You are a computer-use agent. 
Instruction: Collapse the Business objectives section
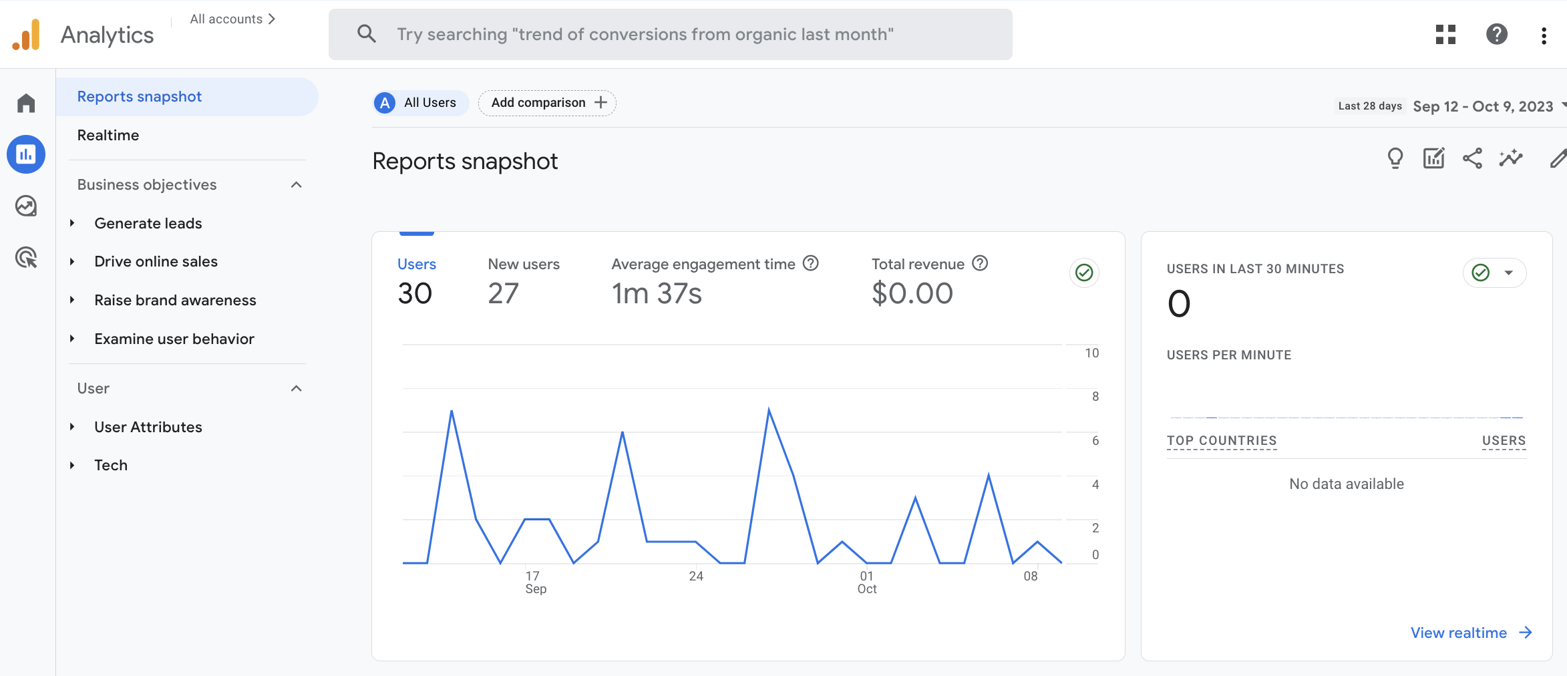coord(297,184)
